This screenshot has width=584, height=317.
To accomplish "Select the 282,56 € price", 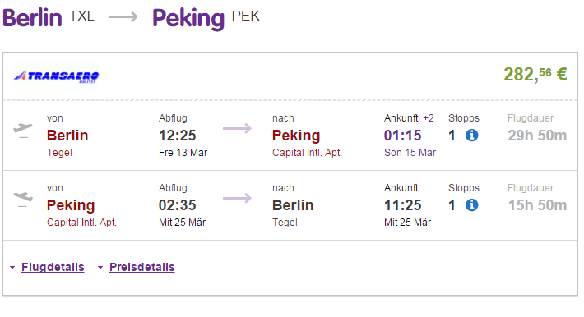I will [535, 75].
